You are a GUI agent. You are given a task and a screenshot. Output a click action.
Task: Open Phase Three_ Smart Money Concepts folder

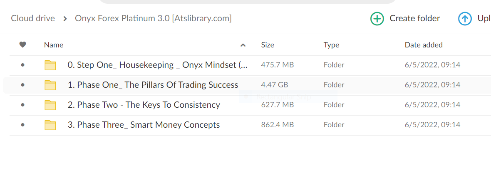coord(144,125)
